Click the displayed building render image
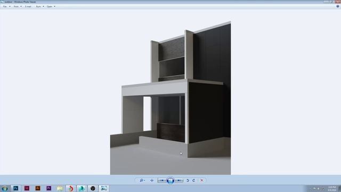Screen dimensions: 341x192 click(170, 98)
